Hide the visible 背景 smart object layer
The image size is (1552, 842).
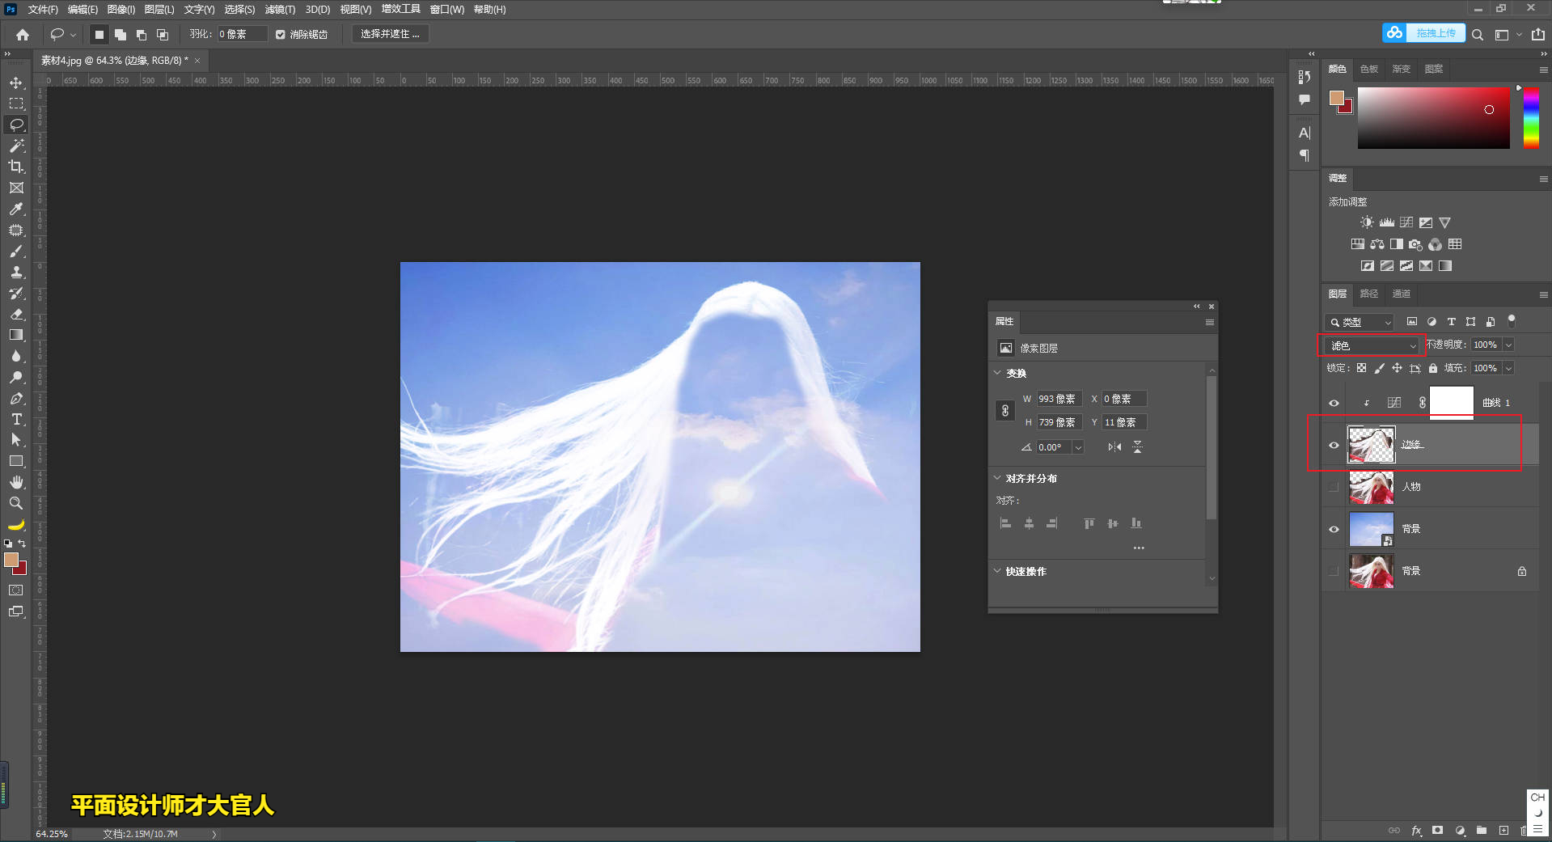(1334, 529)
